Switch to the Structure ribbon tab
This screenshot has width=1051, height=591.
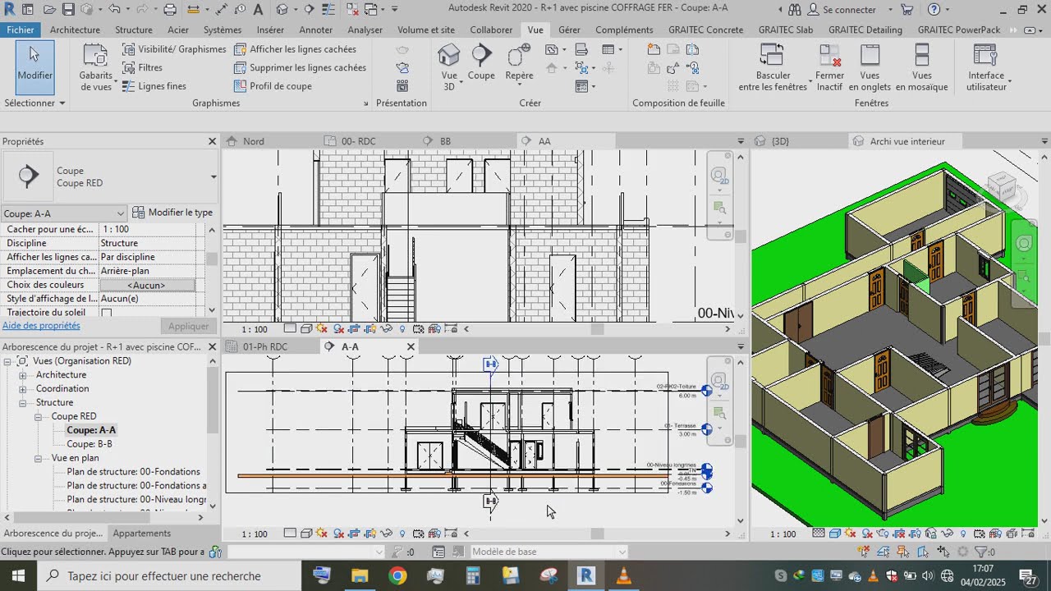coord(134,30)
